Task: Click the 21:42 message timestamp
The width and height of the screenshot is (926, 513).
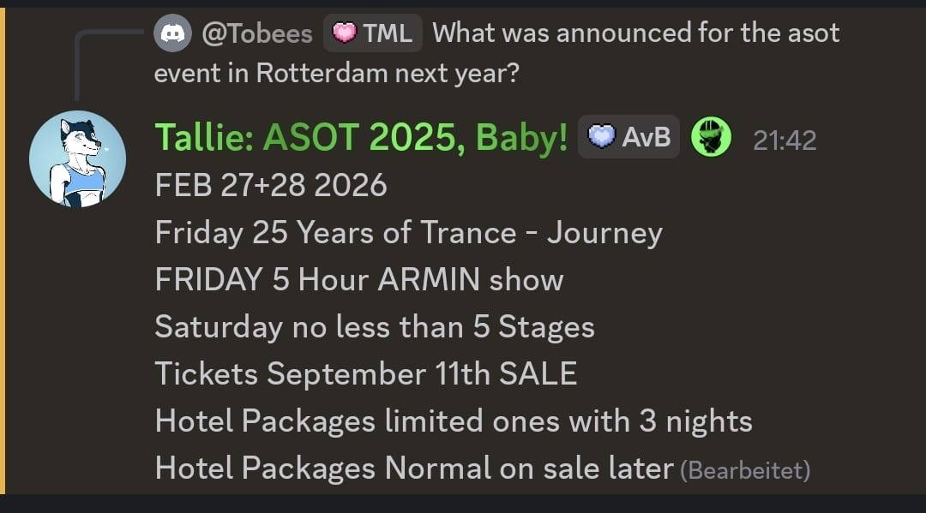Action: click(785, 140)
